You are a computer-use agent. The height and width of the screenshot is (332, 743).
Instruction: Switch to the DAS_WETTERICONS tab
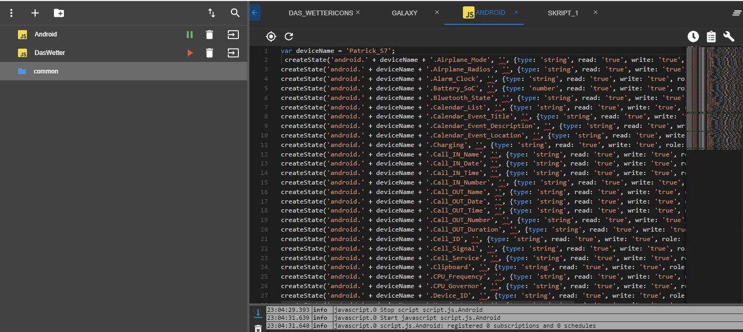tap(321, 13)
